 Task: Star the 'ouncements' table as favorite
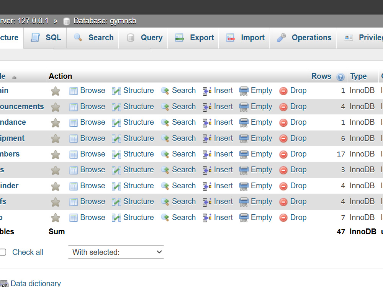click(56, 107)
